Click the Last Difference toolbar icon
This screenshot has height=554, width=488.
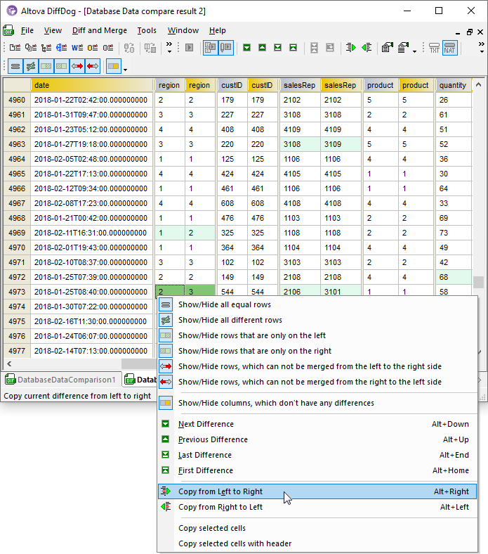point(277,48)
